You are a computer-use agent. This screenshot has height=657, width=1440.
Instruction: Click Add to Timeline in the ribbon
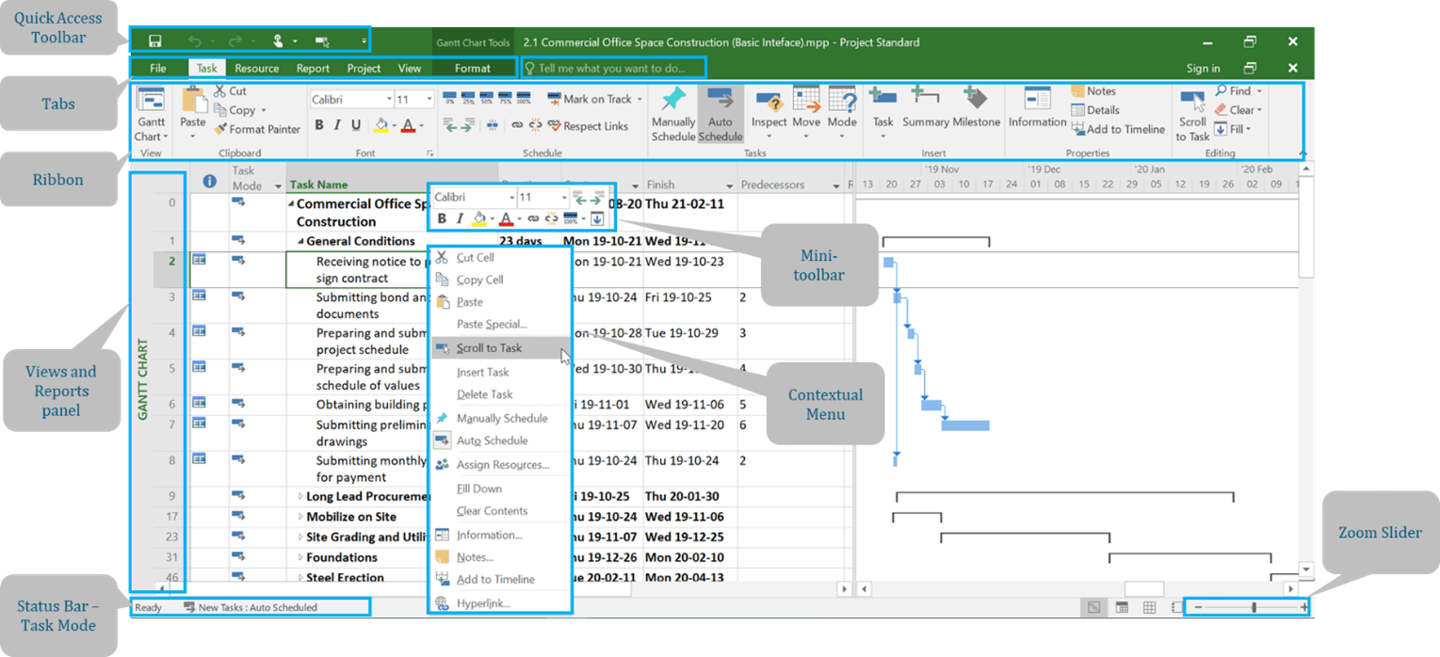coord(1118,129)
